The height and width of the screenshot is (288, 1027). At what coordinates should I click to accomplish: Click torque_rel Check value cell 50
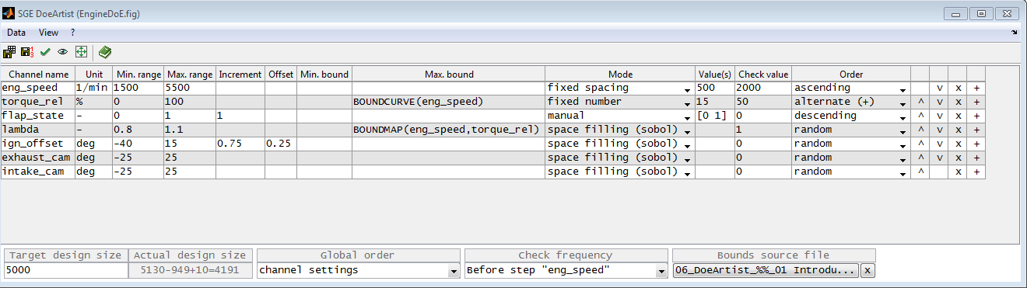tap(763, 102)
